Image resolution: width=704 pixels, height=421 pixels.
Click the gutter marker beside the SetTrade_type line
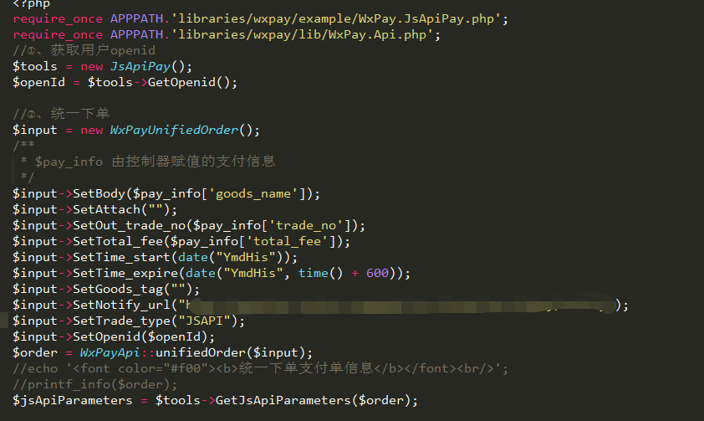click(4, 321)
